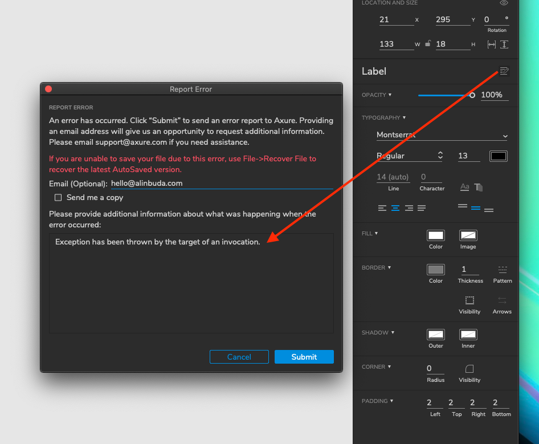
Task: Open the corner Visibility options
Action: [x=469, y=369]
